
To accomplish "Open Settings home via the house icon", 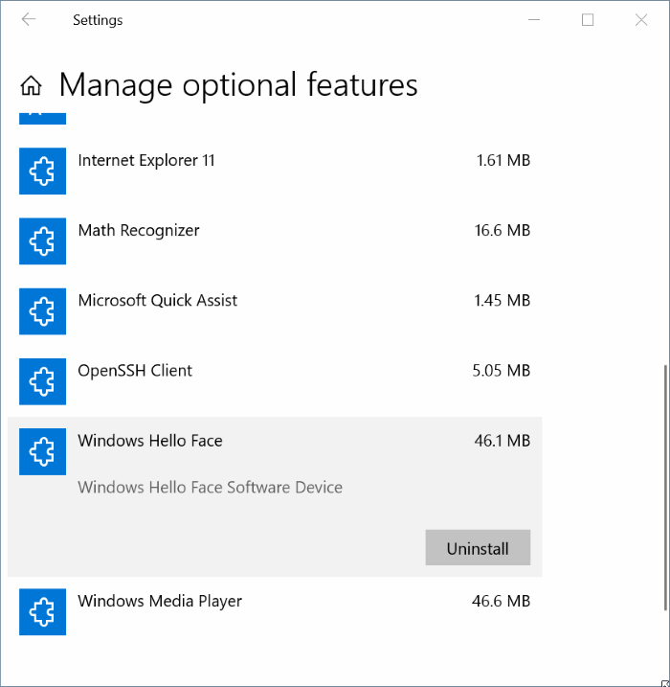I will [x=31, y=85].
